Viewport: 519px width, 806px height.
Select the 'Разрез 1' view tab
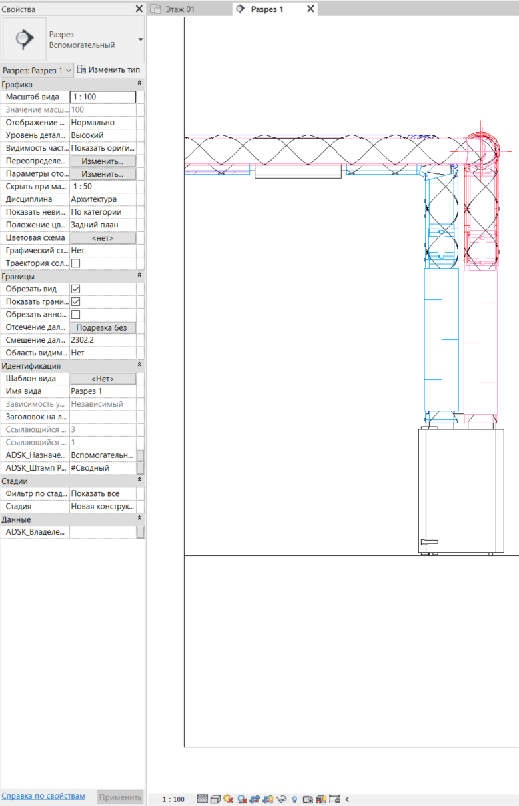pos(266,9)
